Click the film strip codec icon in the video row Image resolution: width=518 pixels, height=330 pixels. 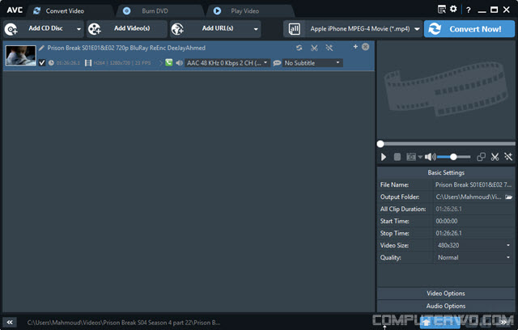coord(88,63)
